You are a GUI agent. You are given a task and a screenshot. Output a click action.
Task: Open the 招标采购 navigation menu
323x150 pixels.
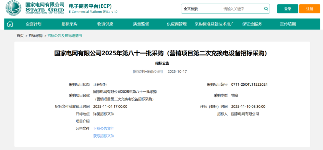pyautogui.click(x=69, y=24)
